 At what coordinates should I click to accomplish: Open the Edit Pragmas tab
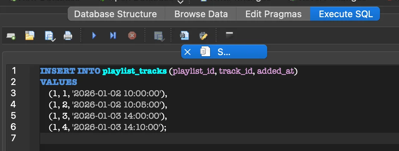click(274, 14)
